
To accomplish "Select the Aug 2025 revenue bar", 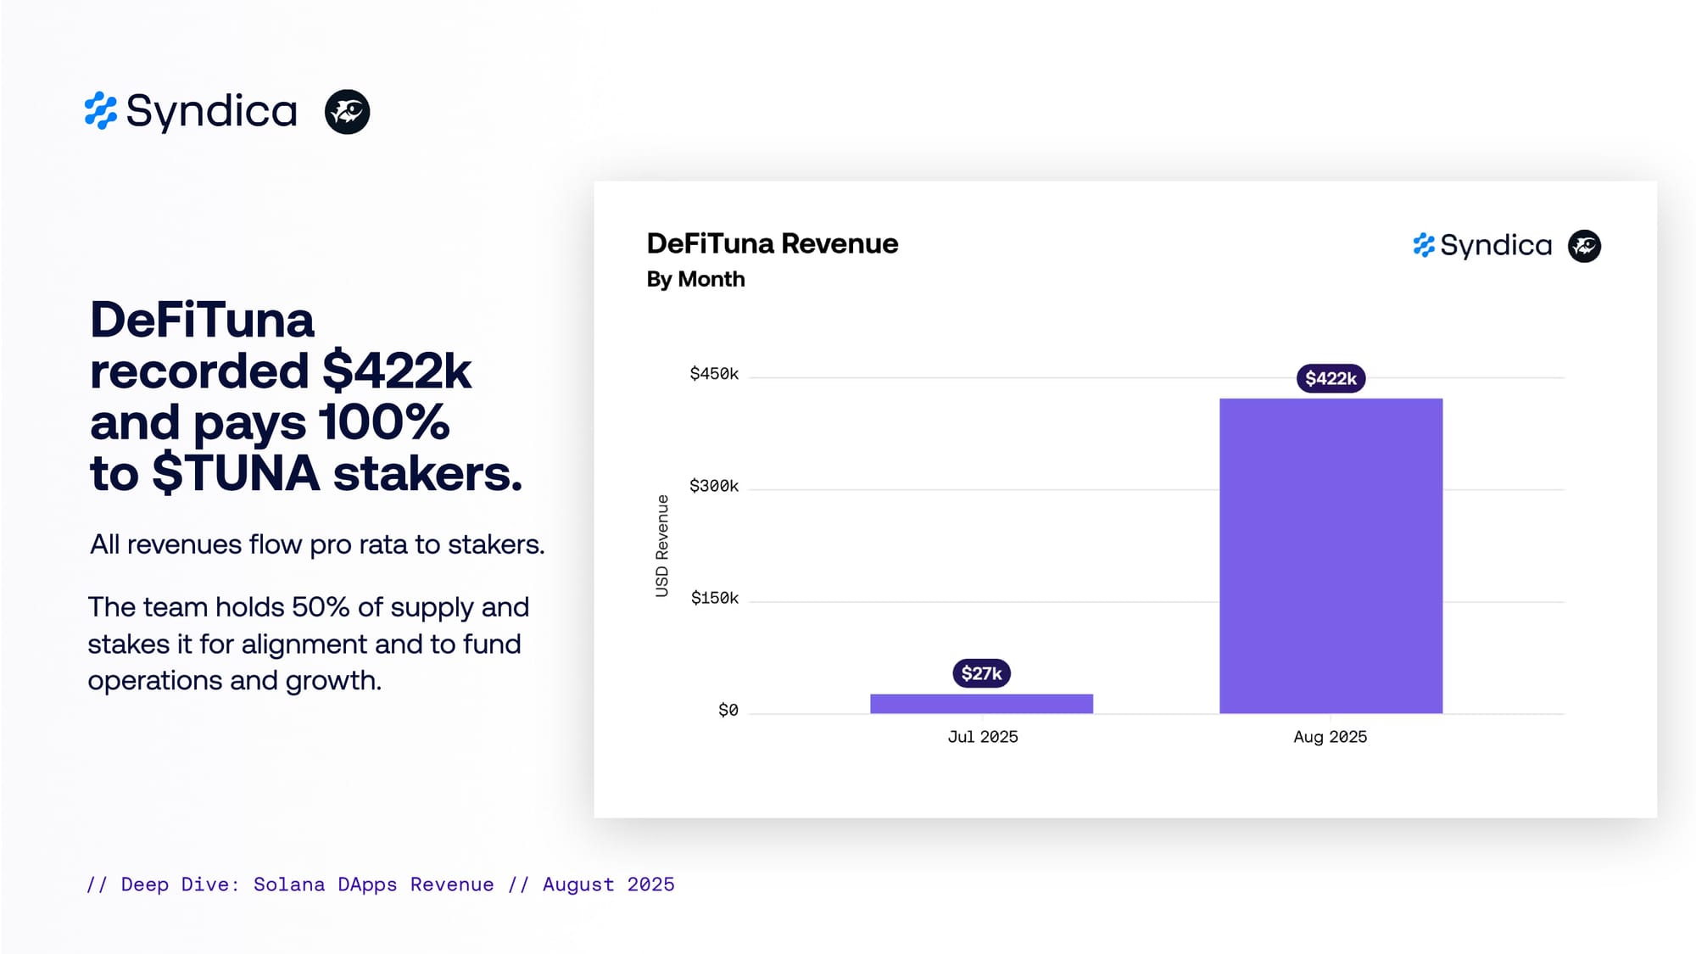I will (1331, 555).
